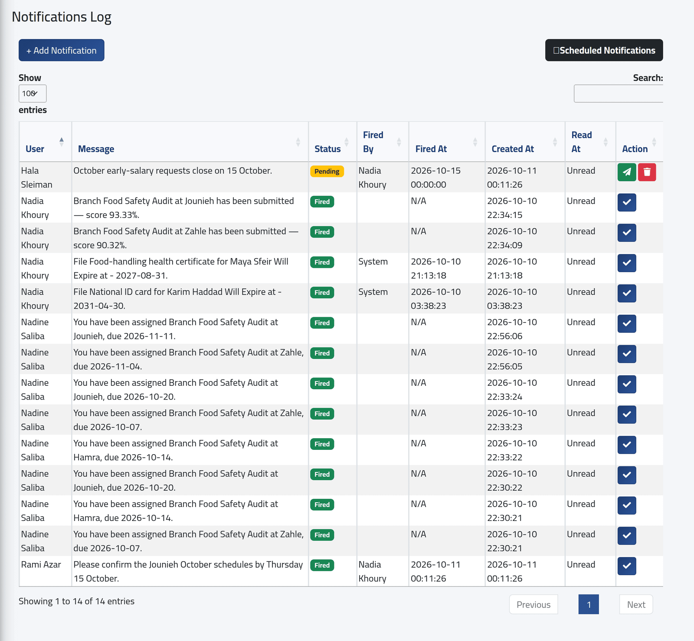Sort table by Message column
This screenshot has height=641, width=694.
[190, 142]
